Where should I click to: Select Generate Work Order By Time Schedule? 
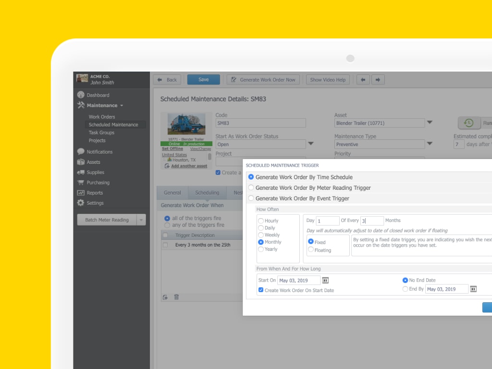coord(251,177)
